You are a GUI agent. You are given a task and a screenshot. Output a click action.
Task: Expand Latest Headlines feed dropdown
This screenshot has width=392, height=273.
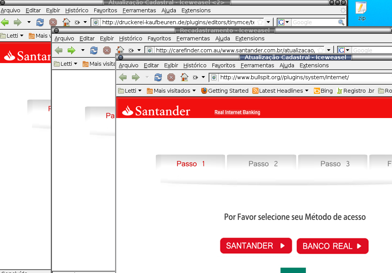(x=307, y=91)
